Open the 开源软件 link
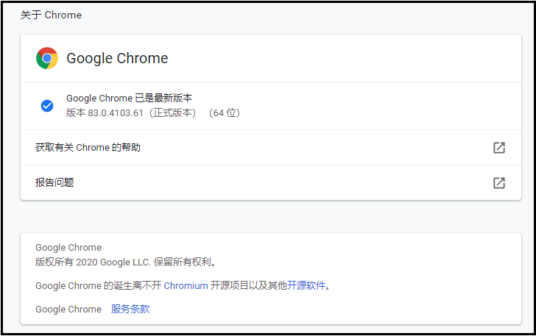The width and height of the screenshot is (536, 336). pyautogui.click(x=306, y=286)
